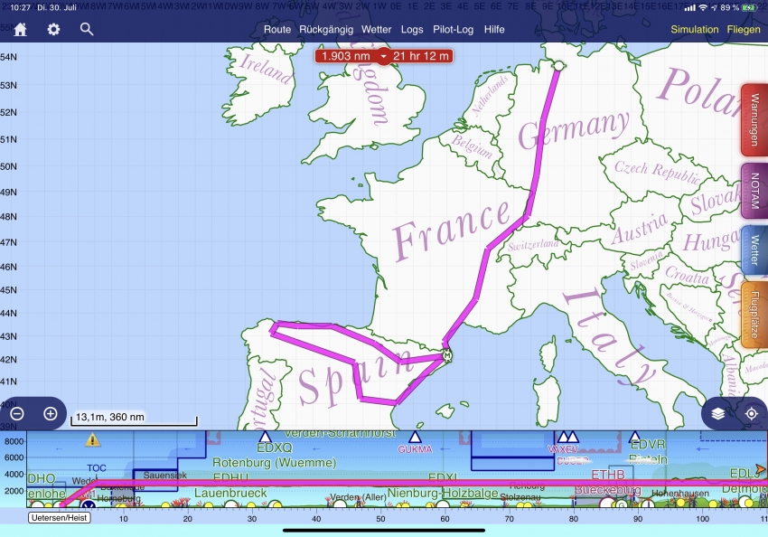Select "Nienburg-Holzbalge" in the profile
Viewport: 768px width, 537px height.
pos(443,493)
